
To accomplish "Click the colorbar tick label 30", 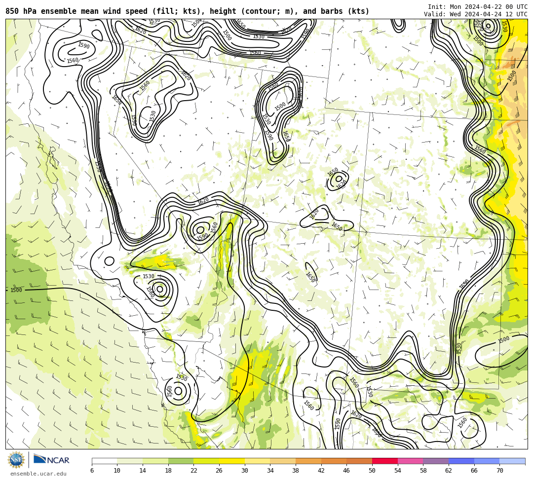I will (245, 471).
